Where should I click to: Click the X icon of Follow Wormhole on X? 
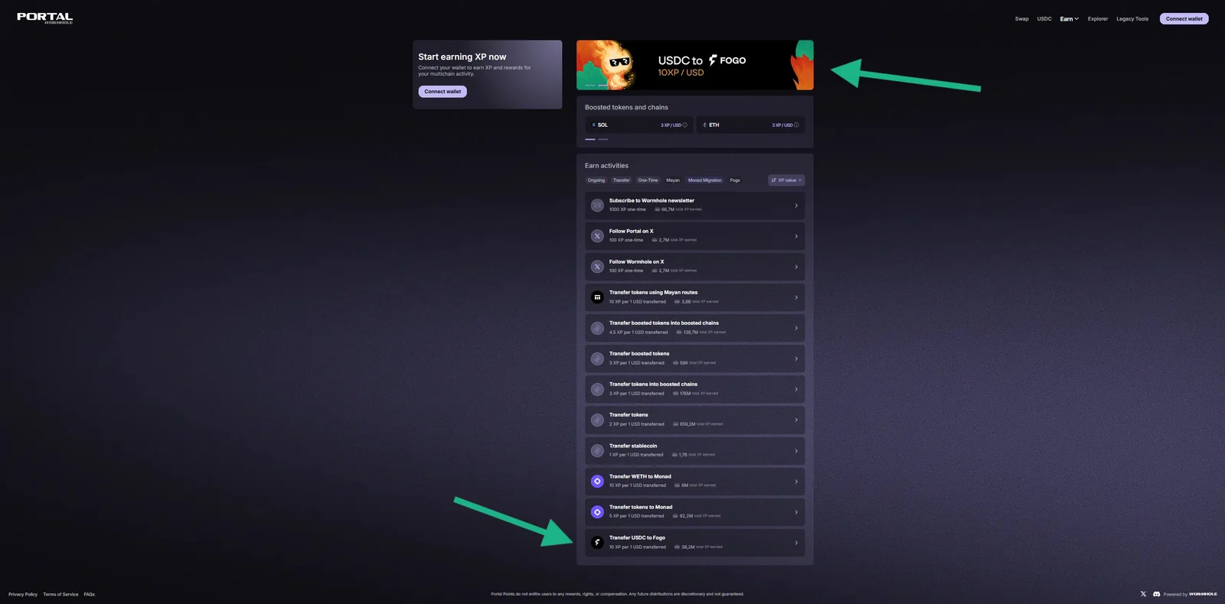[x=597, y=267]
